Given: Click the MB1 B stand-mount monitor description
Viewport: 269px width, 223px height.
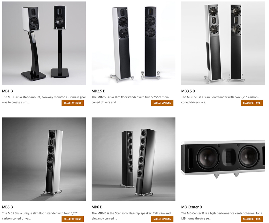Looking at the screenshot, I should pyautogui.click(x=44, y=100).
